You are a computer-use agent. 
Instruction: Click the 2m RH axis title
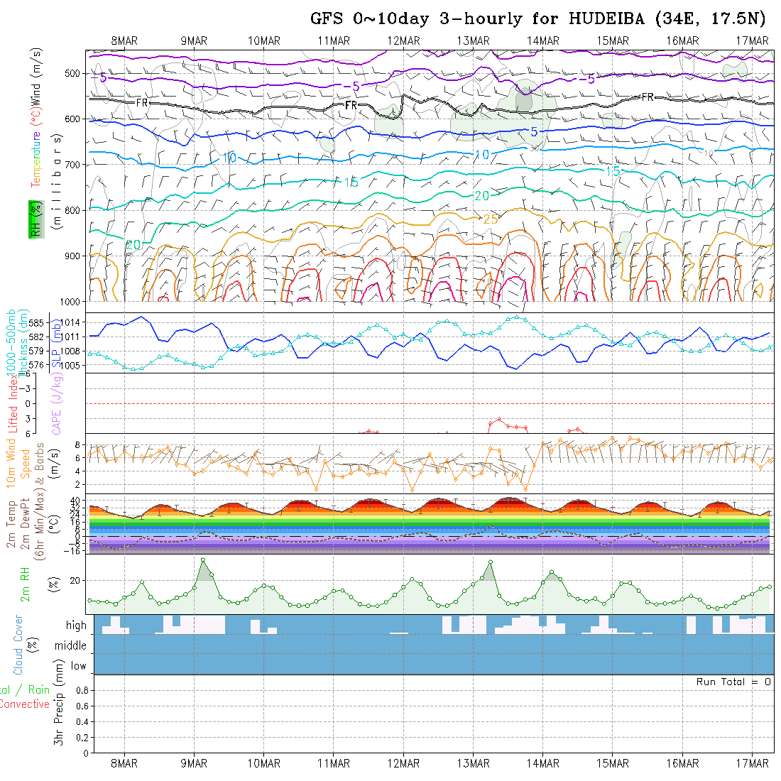point(26,583)
